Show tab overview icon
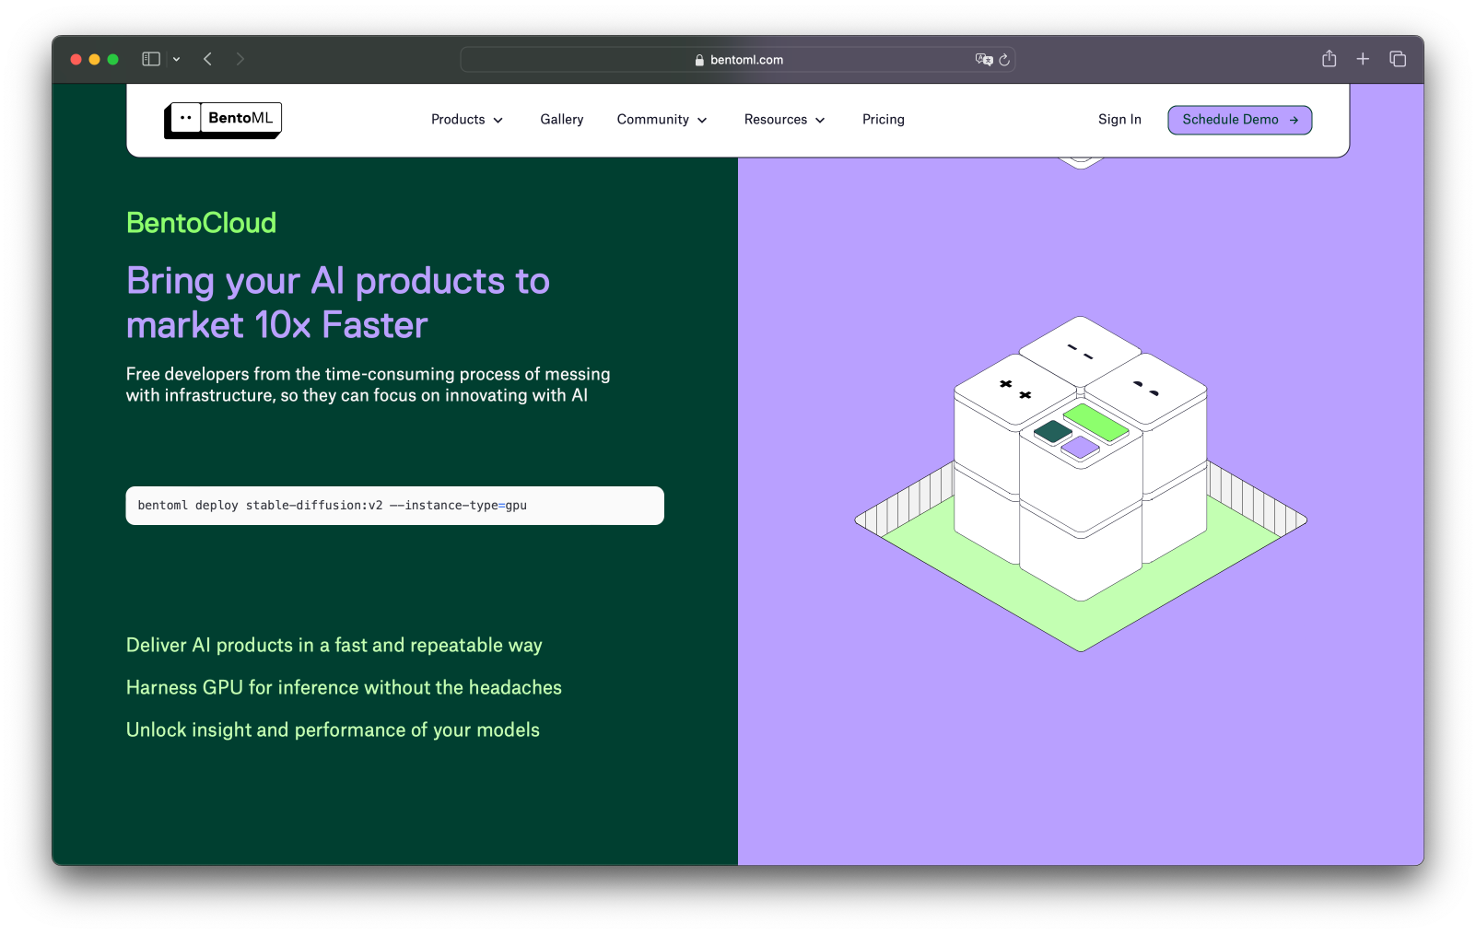The height and width of the screenshot is (934, 1476). click(x=1398, y=59)
